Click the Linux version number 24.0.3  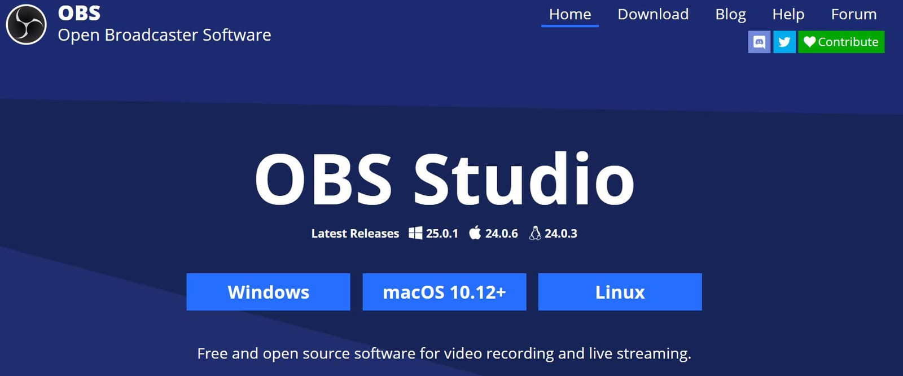pos(560,233)
